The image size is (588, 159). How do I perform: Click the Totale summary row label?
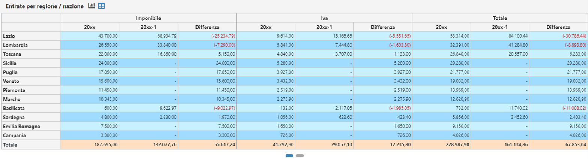pos(10,144)
